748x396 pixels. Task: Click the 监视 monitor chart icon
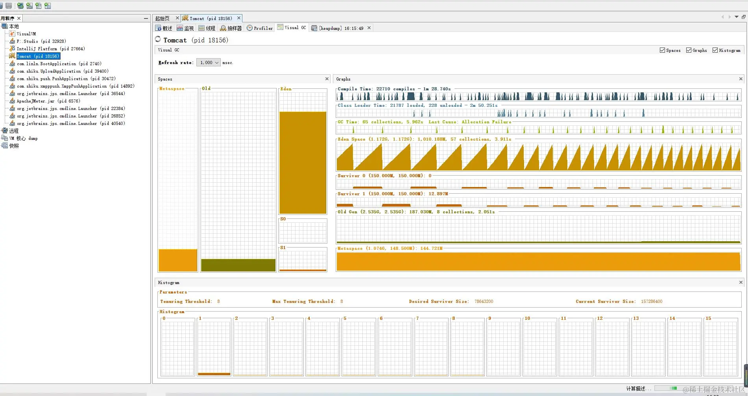coord(180,28)
